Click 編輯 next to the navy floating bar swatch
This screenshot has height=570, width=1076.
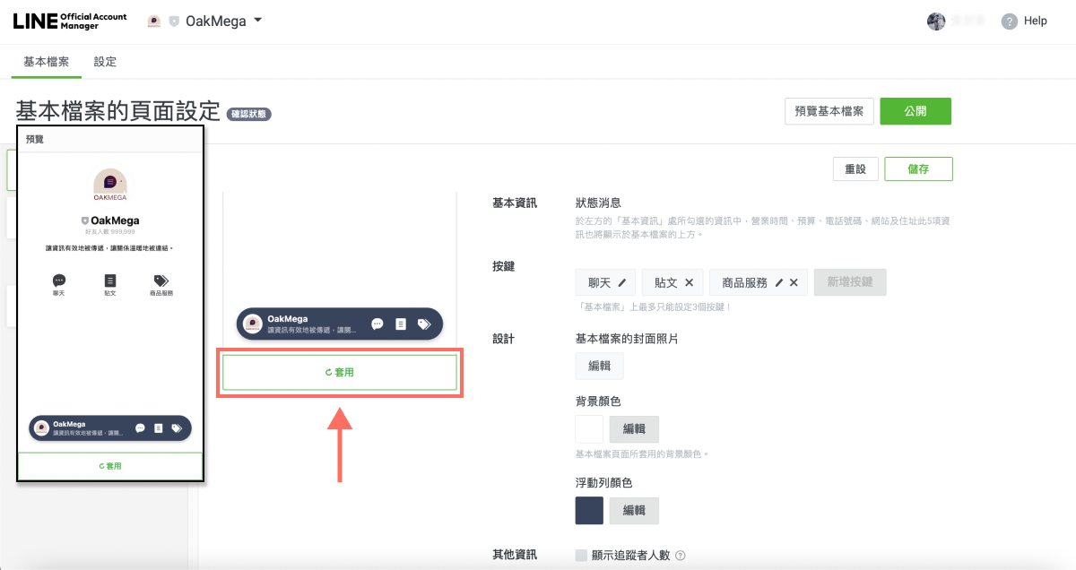click(634, 510)
